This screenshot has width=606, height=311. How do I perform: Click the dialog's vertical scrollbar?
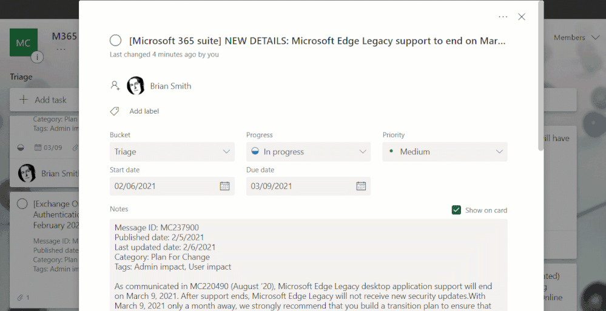(x=540, y=75)
